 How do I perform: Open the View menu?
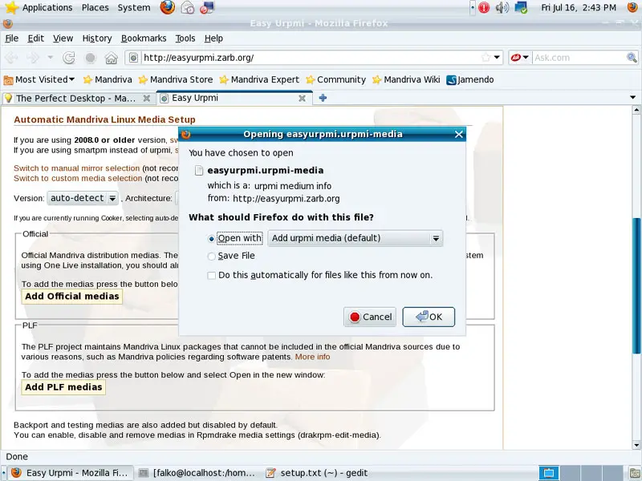[x=63, y=38]
